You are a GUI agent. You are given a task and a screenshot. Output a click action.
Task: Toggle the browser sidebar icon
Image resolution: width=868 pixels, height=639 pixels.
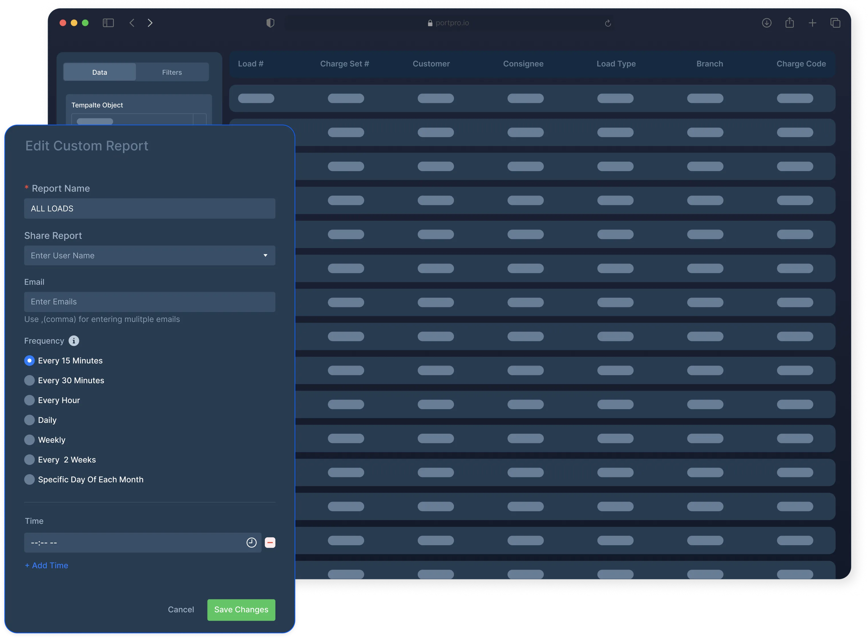click(x=108, y=23)
